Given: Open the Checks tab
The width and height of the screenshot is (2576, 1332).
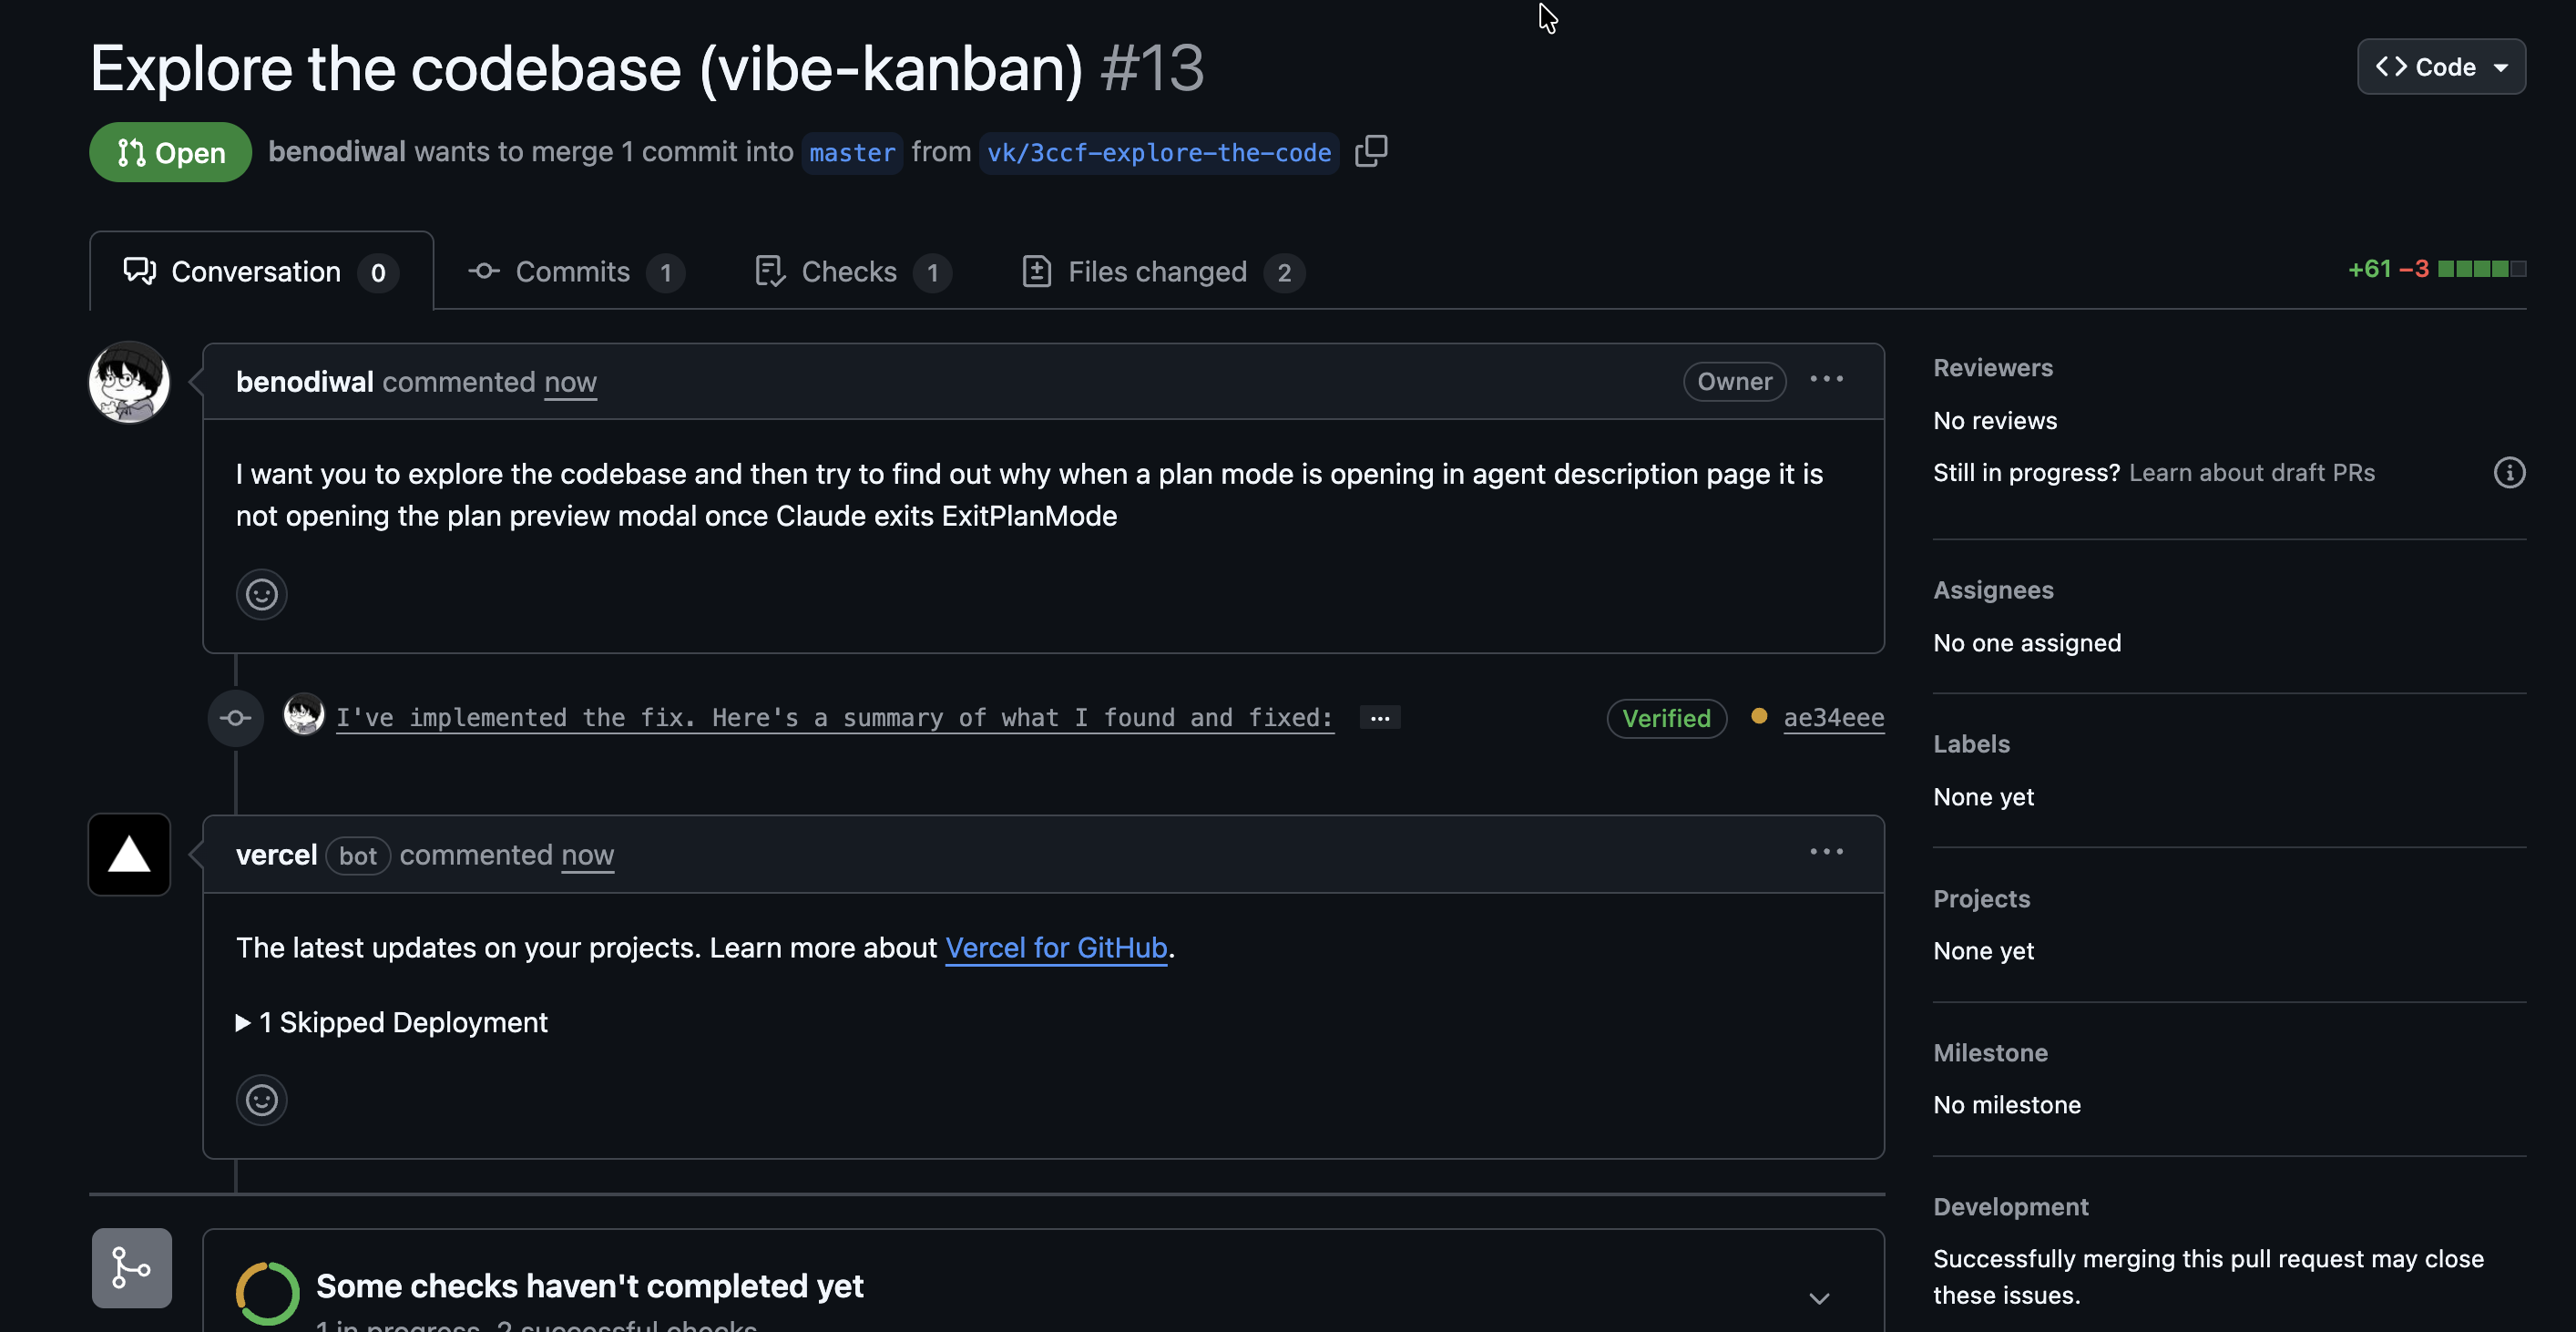Looking at the screenshot, I should pyautogui.click(x=849, y=271).
